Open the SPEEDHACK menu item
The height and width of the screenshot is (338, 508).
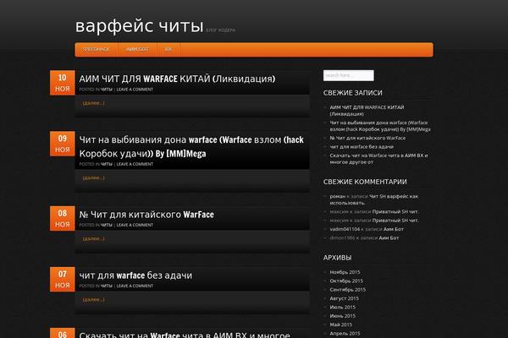(x=97, y=49)
